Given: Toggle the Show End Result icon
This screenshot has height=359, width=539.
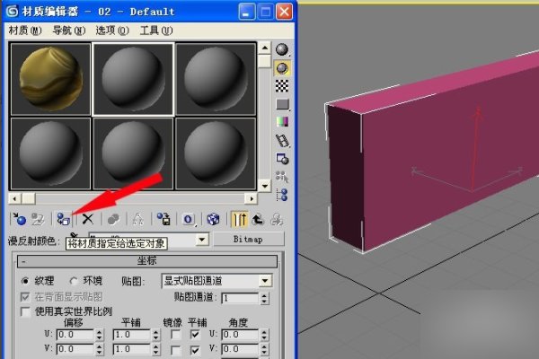Looking at the screenshot, I should pyautogui.click(x=239, y=219).
